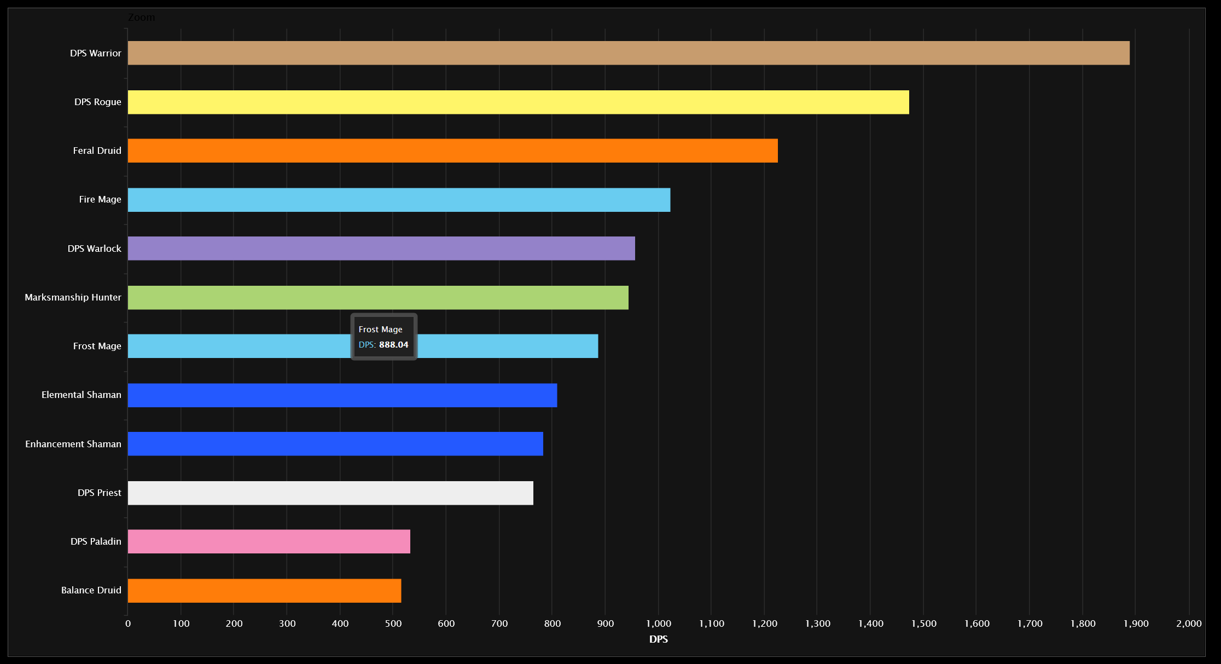The width and height of the screenshot is (1221, 664).
Task: Click the Frost Mage tooltip value 888.04
Action: (x=394, y=345)
